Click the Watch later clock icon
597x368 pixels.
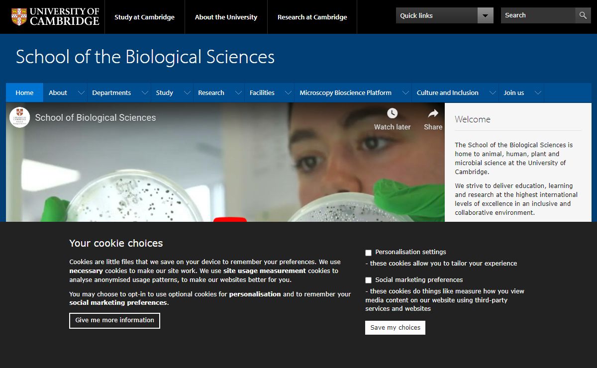(x=393, y=113)
